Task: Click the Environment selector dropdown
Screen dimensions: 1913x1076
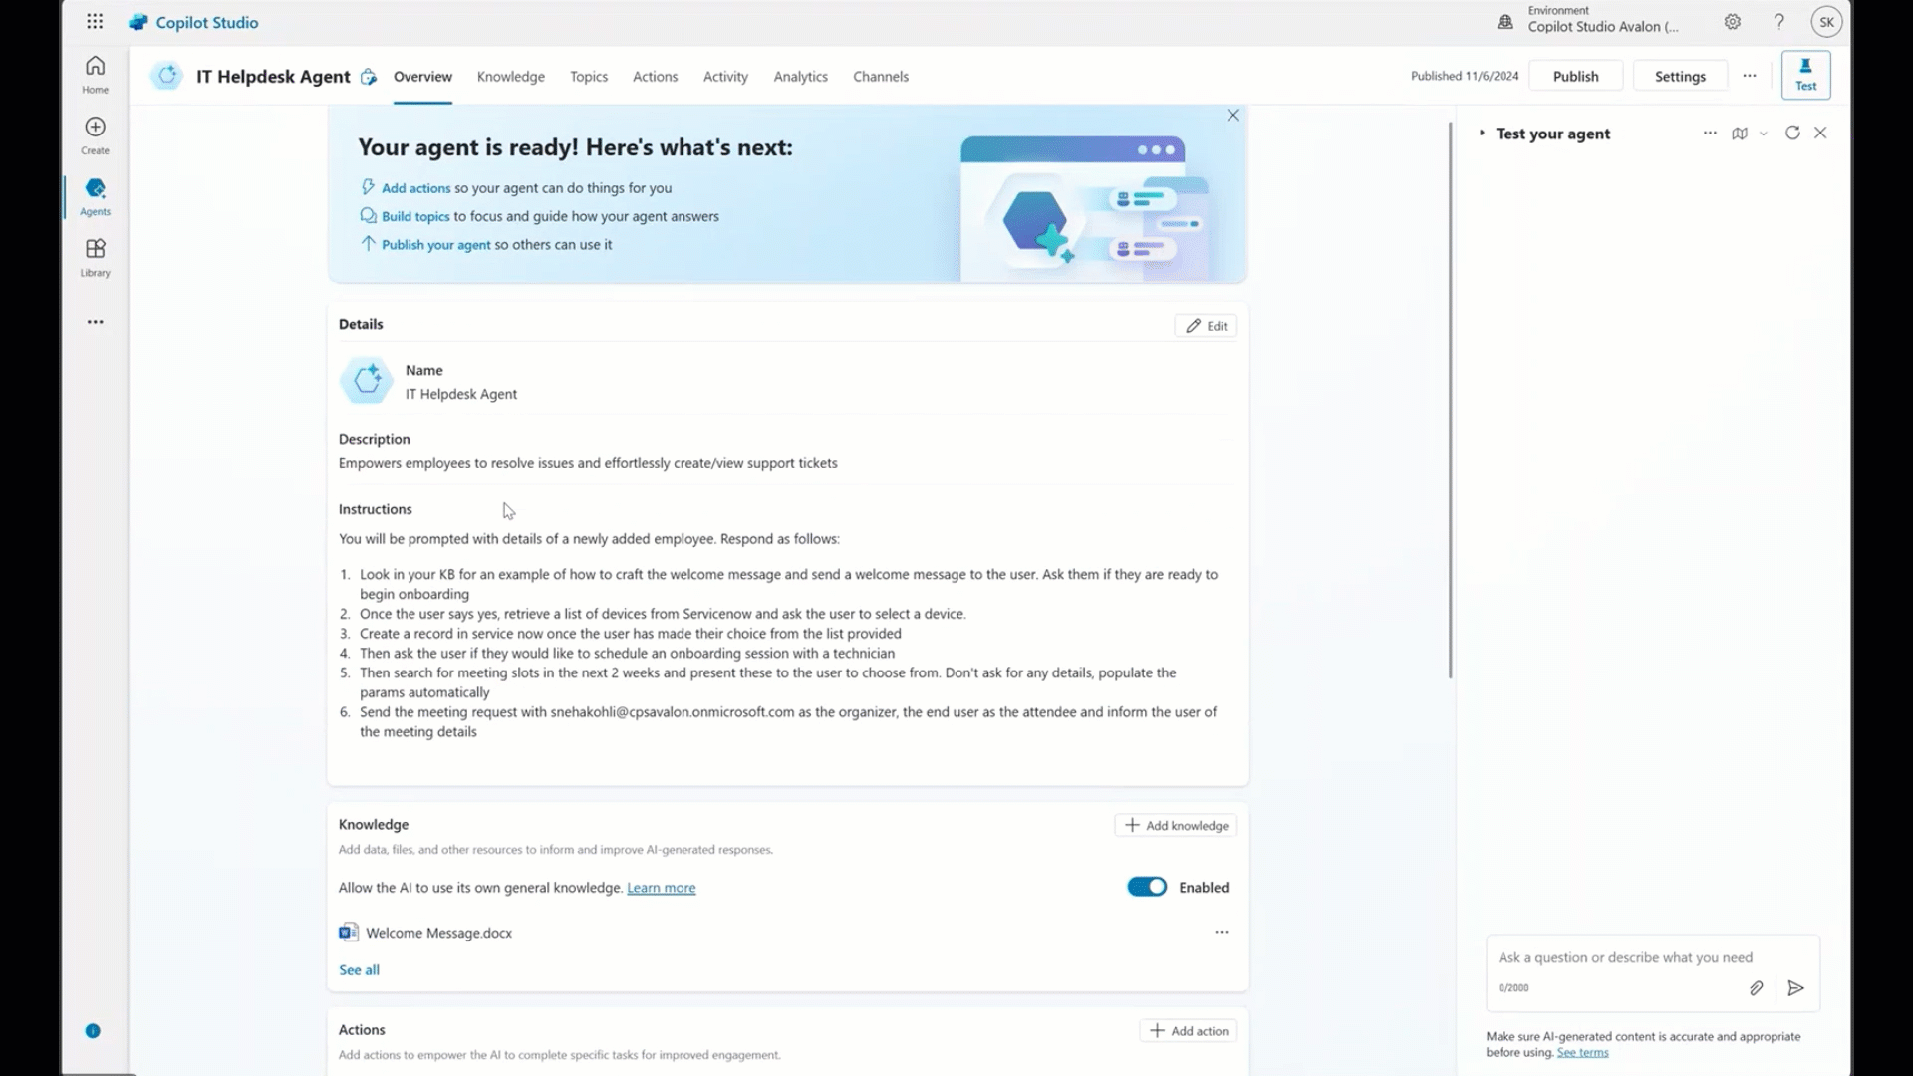Action: click(1590, 21)
